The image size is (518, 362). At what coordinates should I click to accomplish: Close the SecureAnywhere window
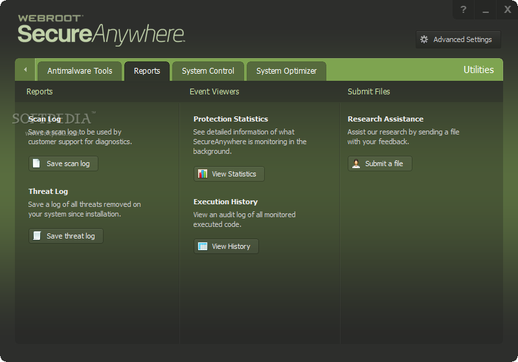[508, 10]
